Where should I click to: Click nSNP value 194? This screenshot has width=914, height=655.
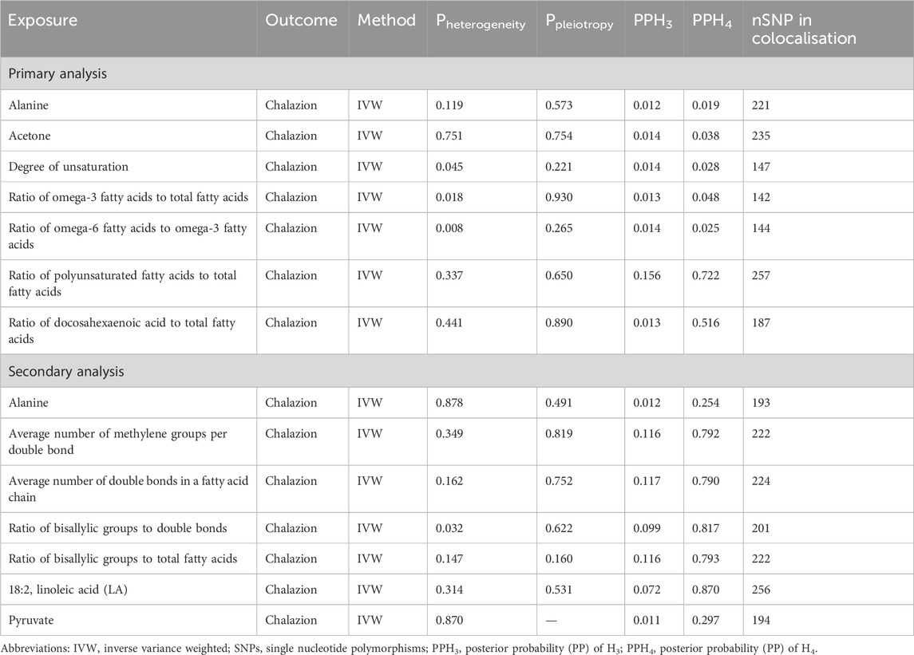pos(761,621)
